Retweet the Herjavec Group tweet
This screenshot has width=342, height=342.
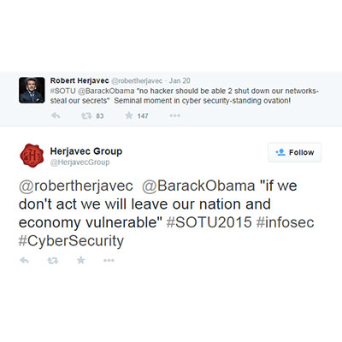point(53,260)
